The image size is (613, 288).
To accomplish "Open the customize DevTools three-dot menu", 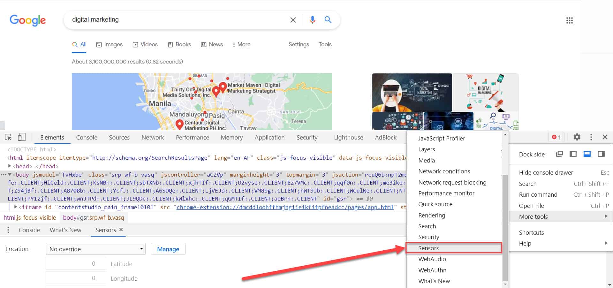I will coord(591,137).
